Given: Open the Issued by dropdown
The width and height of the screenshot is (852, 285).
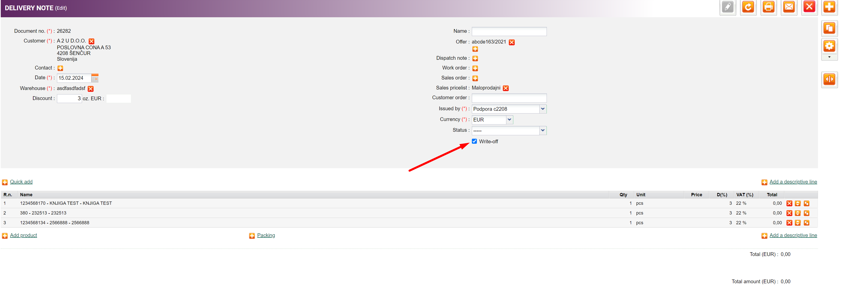Looking at the screenshot, I should pos(542,109).
